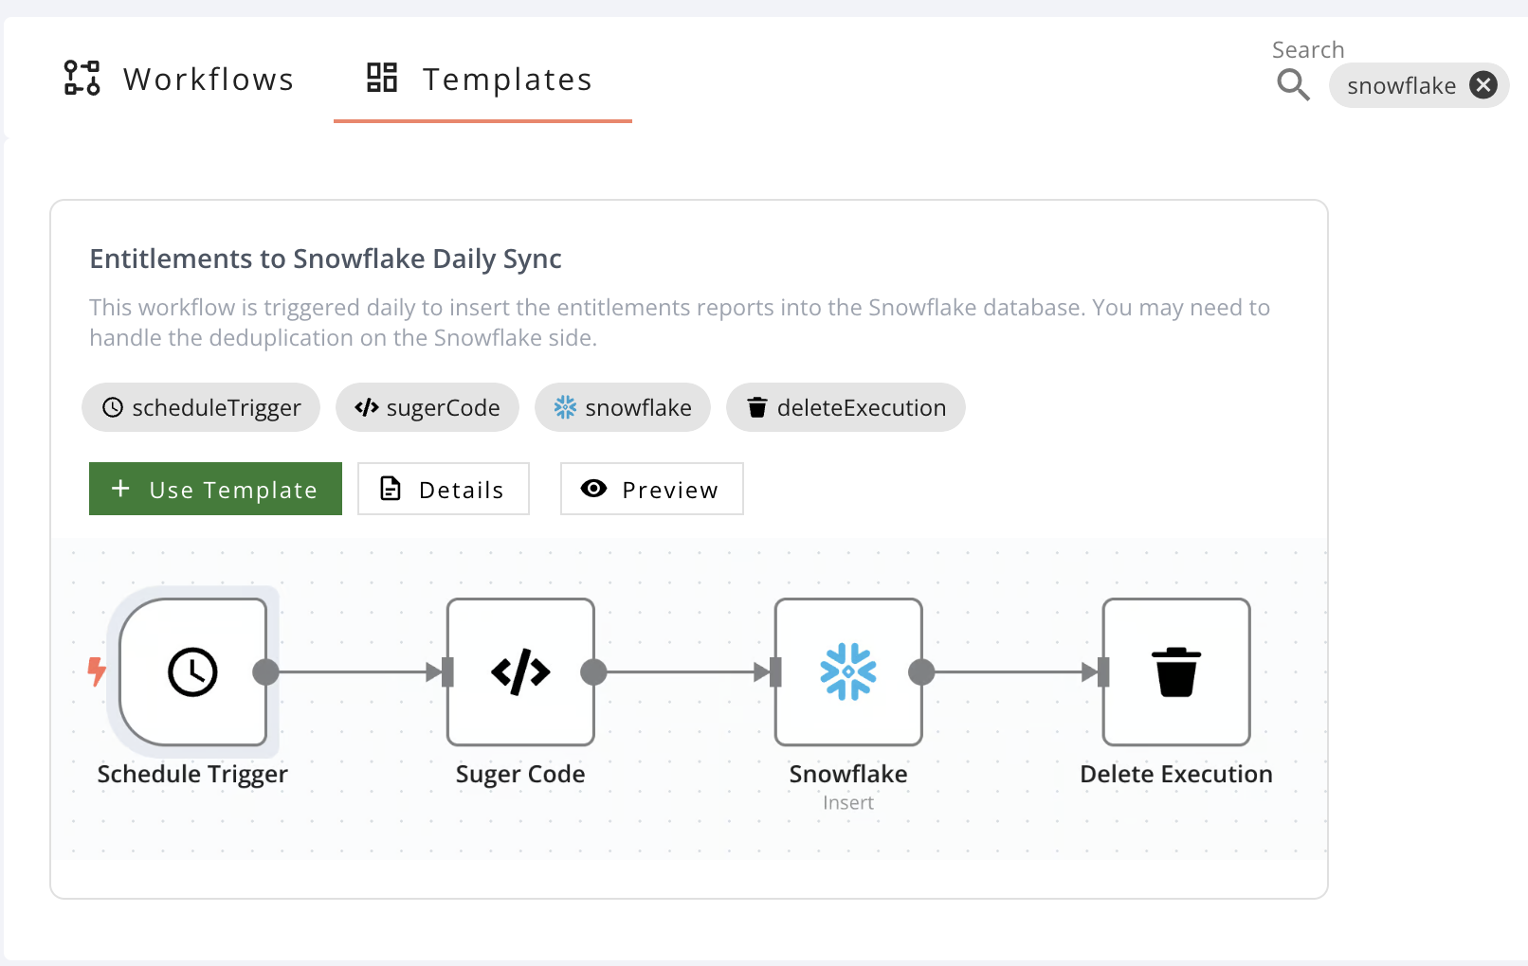Select the Templates tab

[482, 80]
